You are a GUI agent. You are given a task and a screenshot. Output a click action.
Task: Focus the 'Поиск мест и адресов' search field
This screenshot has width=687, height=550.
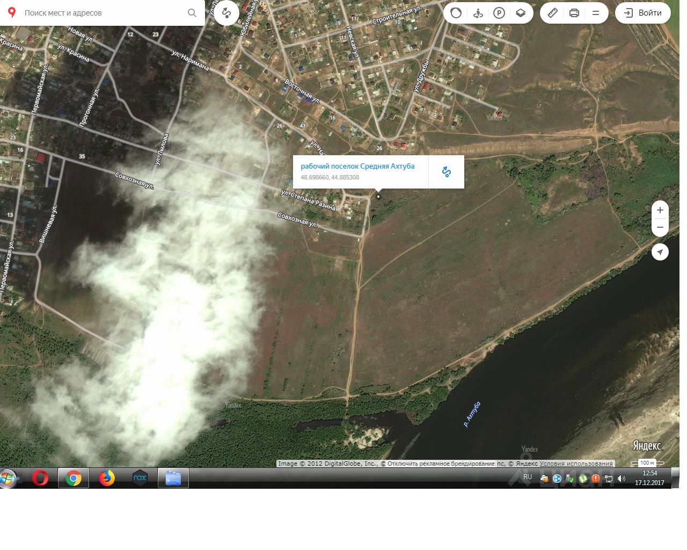coord(102,13)
